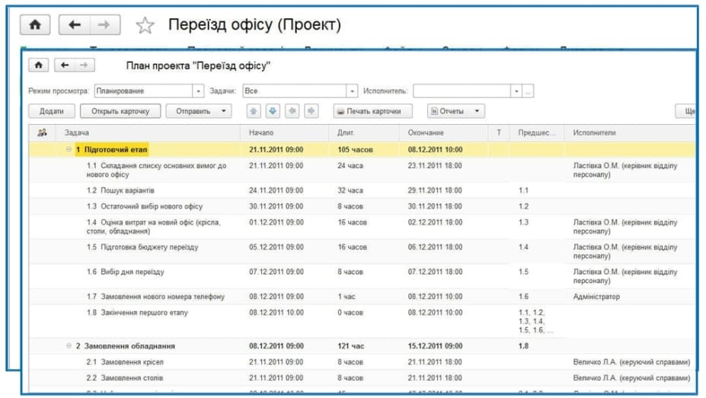The width and height of the screenshot is (706, 398).
Task: Collapse the 2 Замовлення обладнання group
Action: 69,346
